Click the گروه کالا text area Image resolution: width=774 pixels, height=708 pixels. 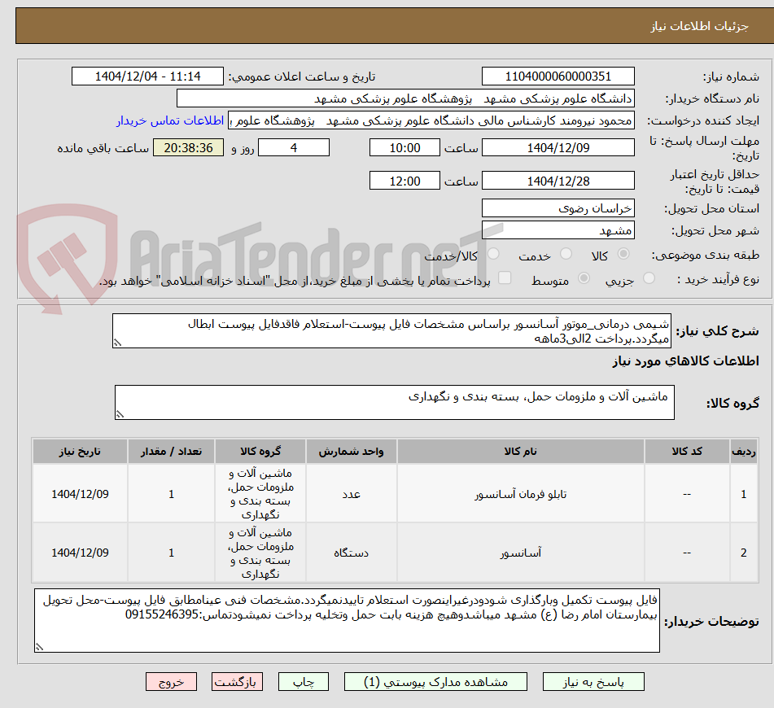point(395,403)
